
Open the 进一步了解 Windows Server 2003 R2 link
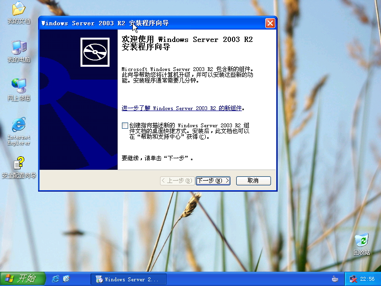(182, 108)
